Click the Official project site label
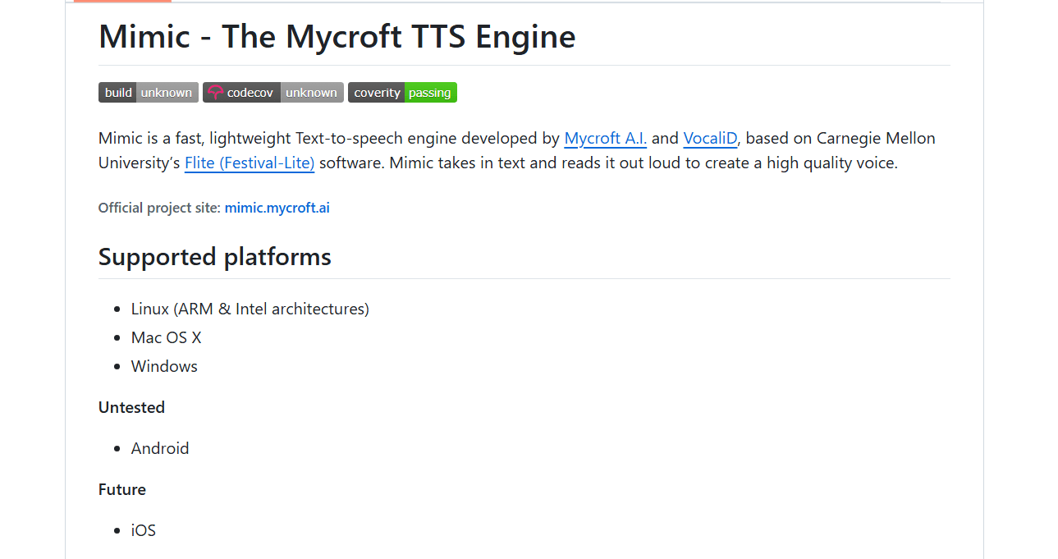Viewport: 1058px width, 559px height. tap(159, 208)
